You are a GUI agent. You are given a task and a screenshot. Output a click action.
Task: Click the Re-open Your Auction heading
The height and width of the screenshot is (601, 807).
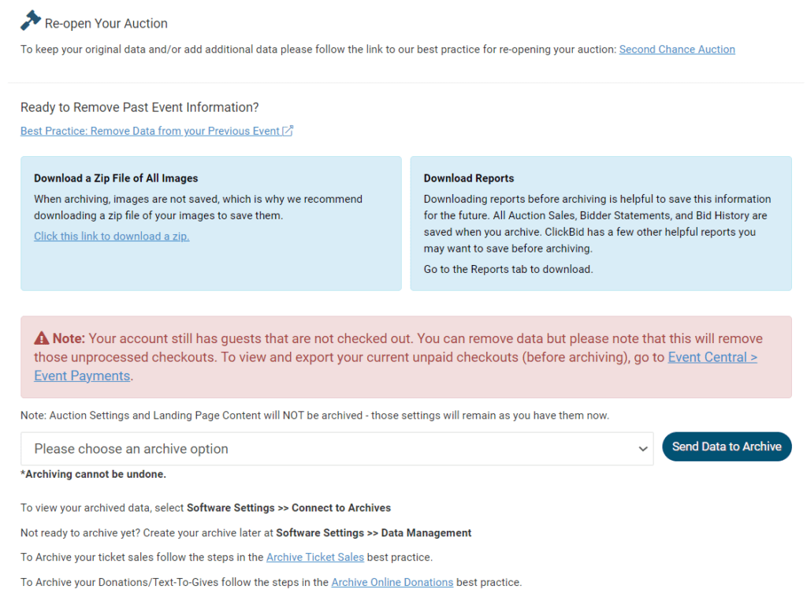coord(106,24)
